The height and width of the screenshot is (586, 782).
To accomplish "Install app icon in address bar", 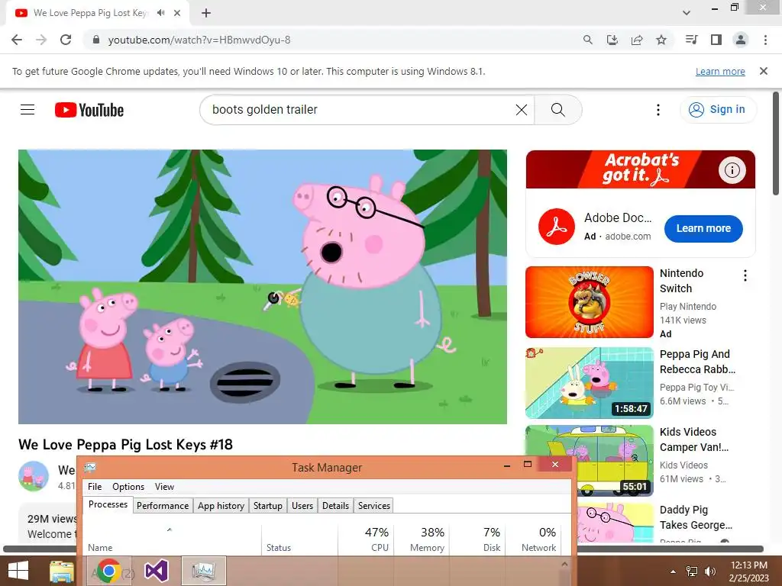I will coord(612,40).
